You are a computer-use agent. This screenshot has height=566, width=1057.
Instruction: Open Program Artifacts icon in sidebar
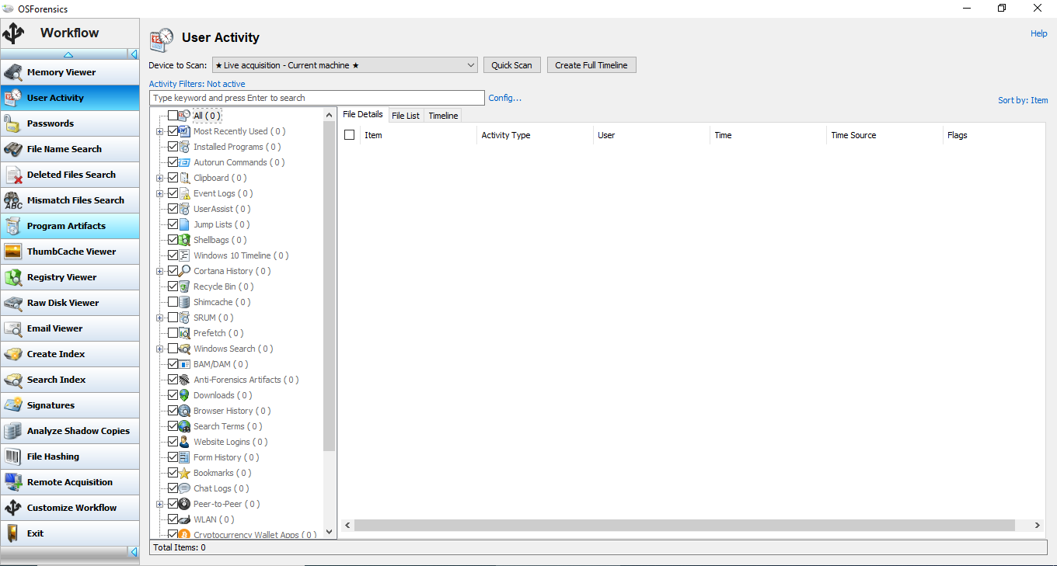[13, 226]
